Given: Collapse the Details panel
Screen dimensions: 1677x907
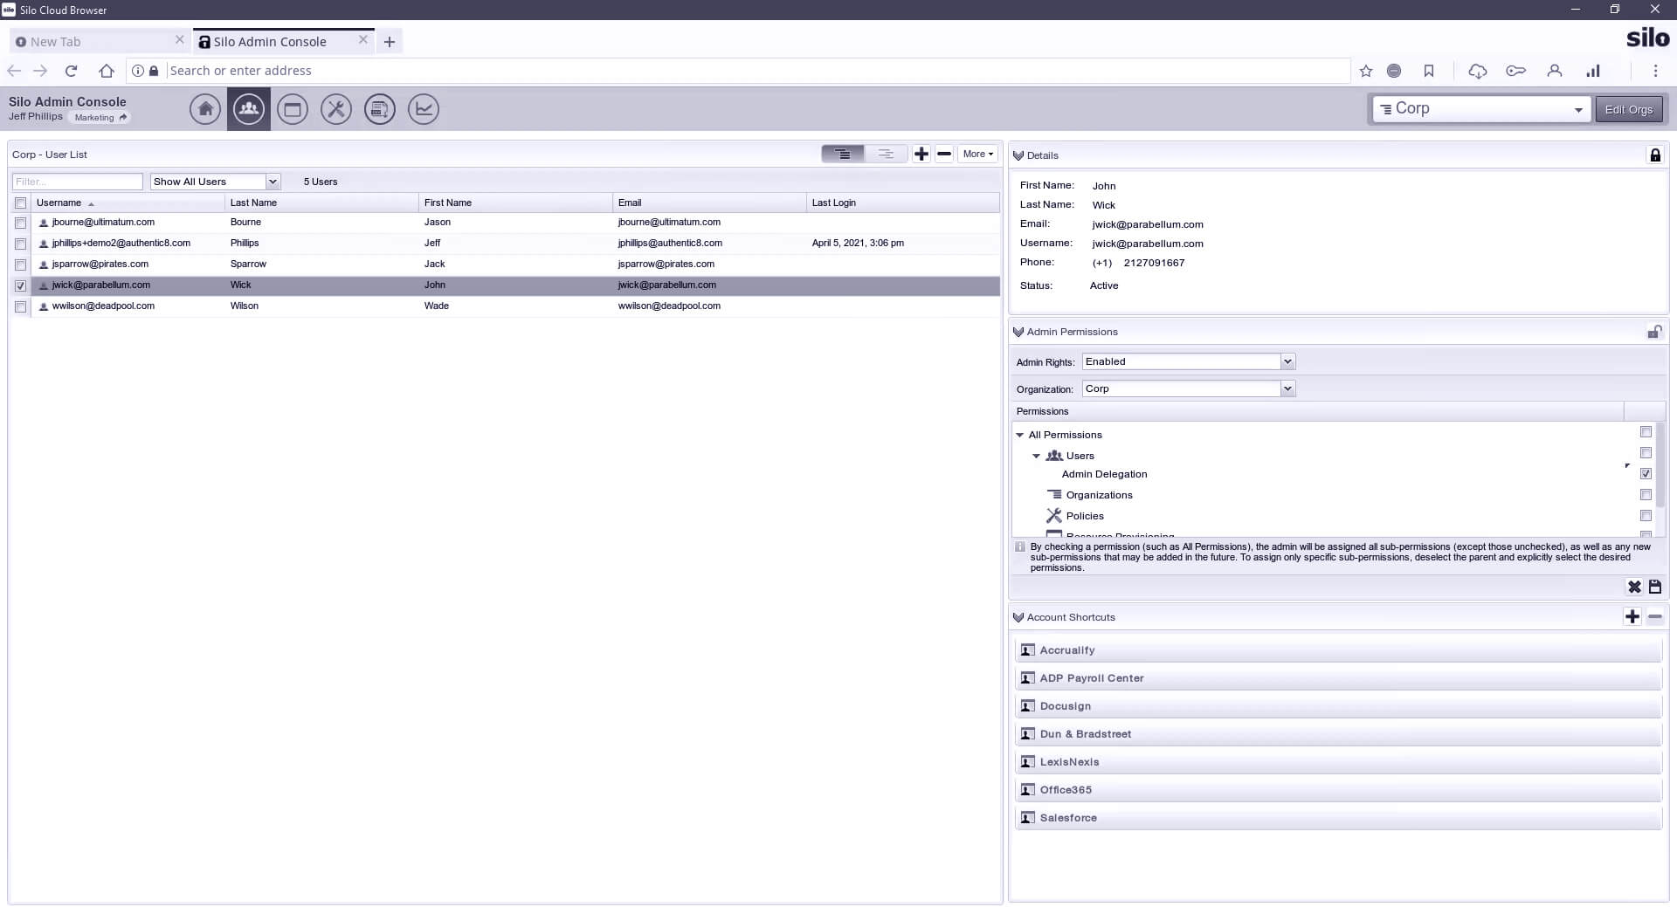Looking at the screenshot, I should click(x=1018, y=155).
